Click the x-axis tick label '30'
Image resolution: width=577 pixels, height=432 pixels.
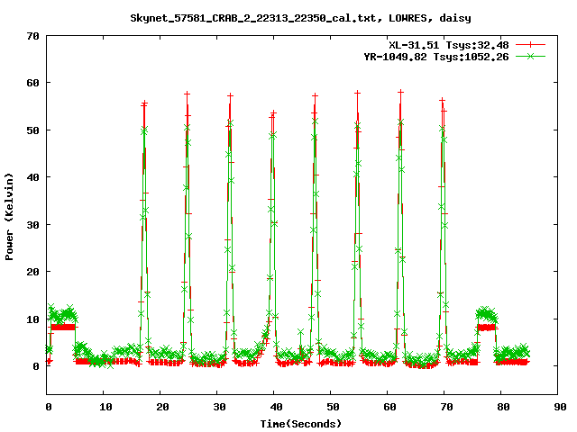point(219,407)
